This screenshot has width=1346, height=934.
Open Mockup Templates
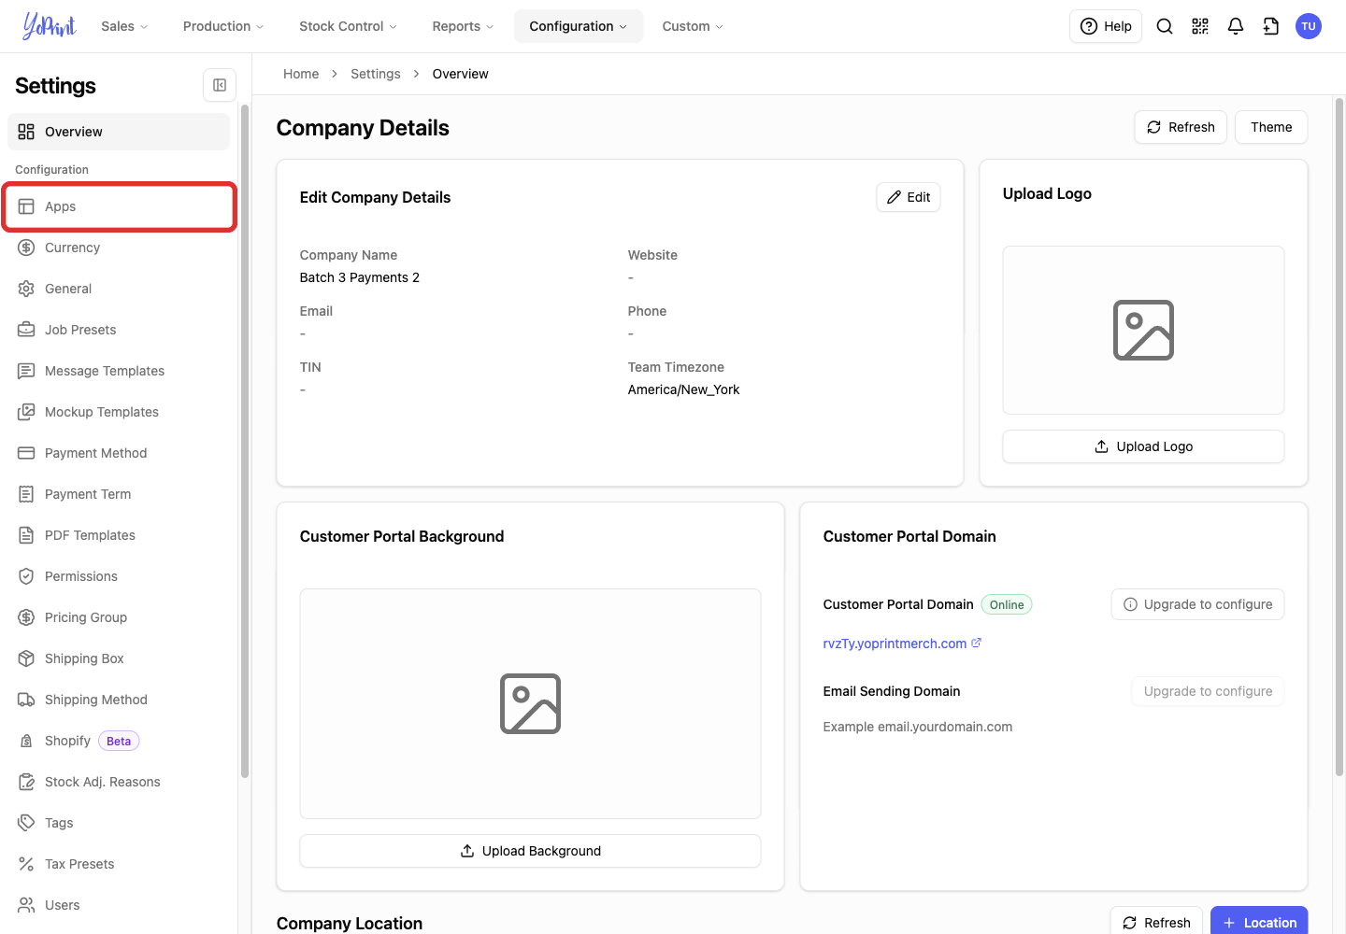pos(119,412)
